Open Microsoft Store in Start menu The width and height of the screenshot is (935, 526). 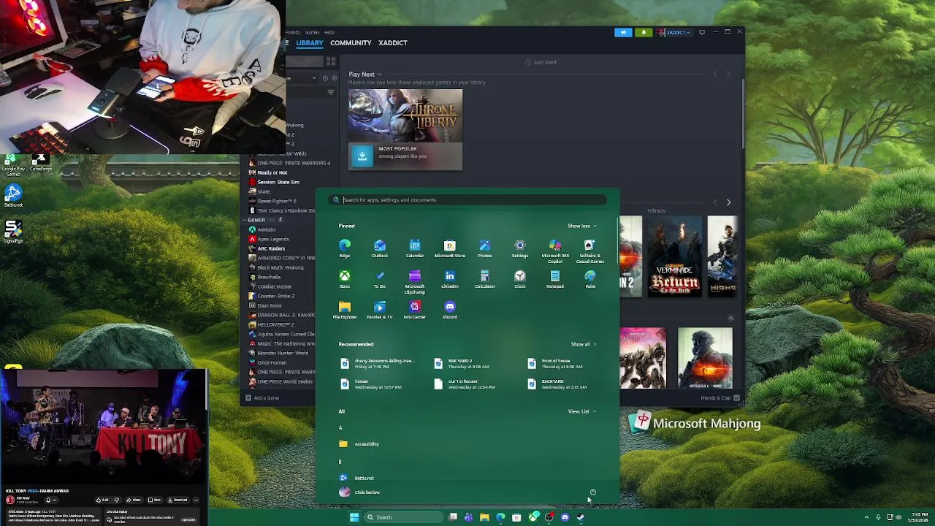coord(450,248)
